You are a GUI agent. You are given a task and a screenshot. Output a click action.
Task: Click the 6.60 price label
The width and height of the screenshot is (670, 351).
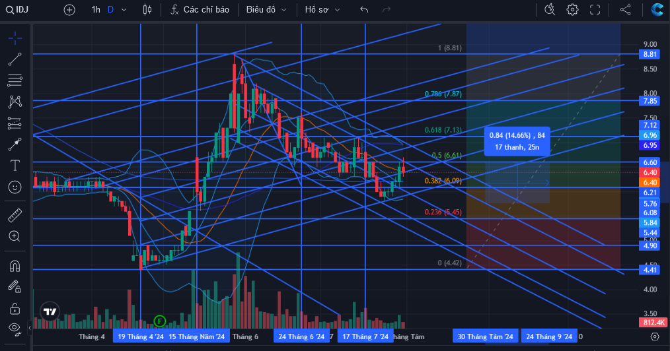point(650,162)
